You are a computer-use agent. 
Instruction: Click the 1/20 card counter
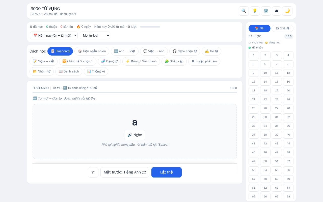[x=233, y=88]
